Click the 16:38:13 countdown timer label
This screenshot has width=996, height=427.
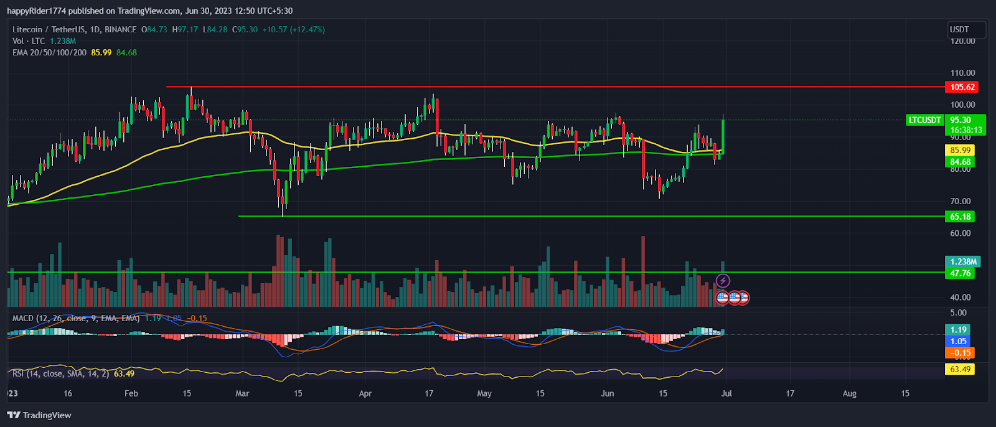(x=965, y=130)
